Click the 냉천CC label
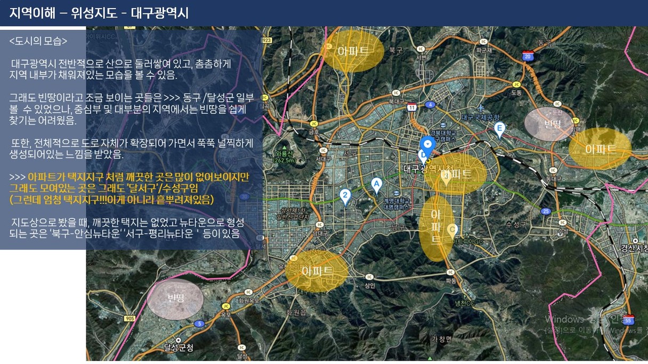Screen dimensions: 648x364 [465, 303]
